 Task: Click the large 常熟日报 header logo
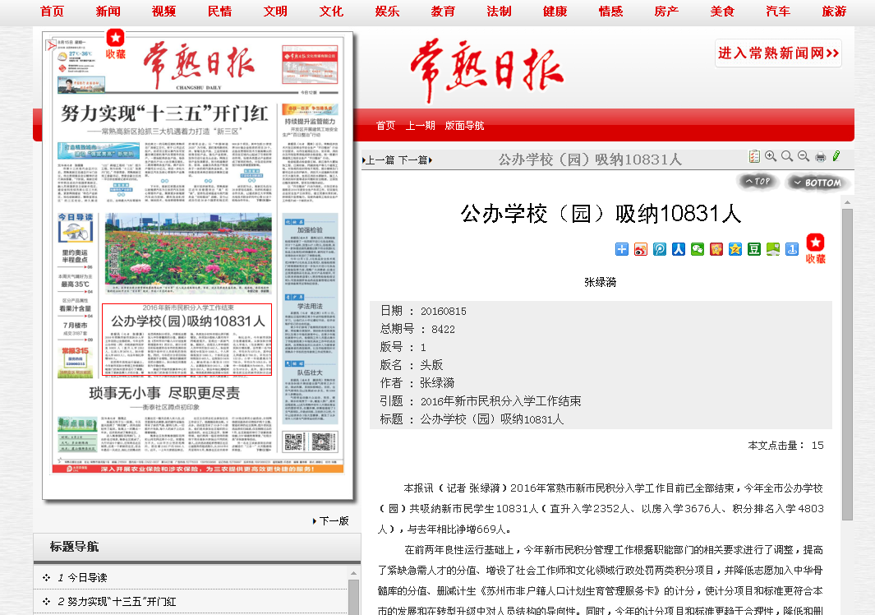(486, 70)
